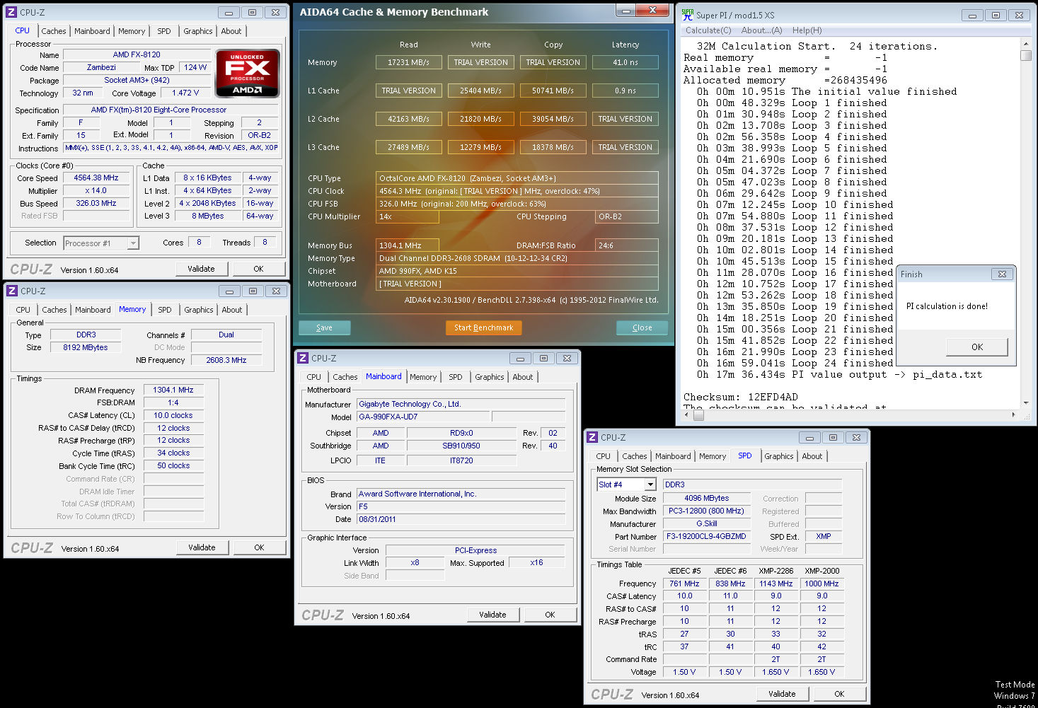Select Graphics tab in Mainboard CPU-Z window
Image resolution: width=1038 pixels, height=708 pixels.
(x=490, y=377)
